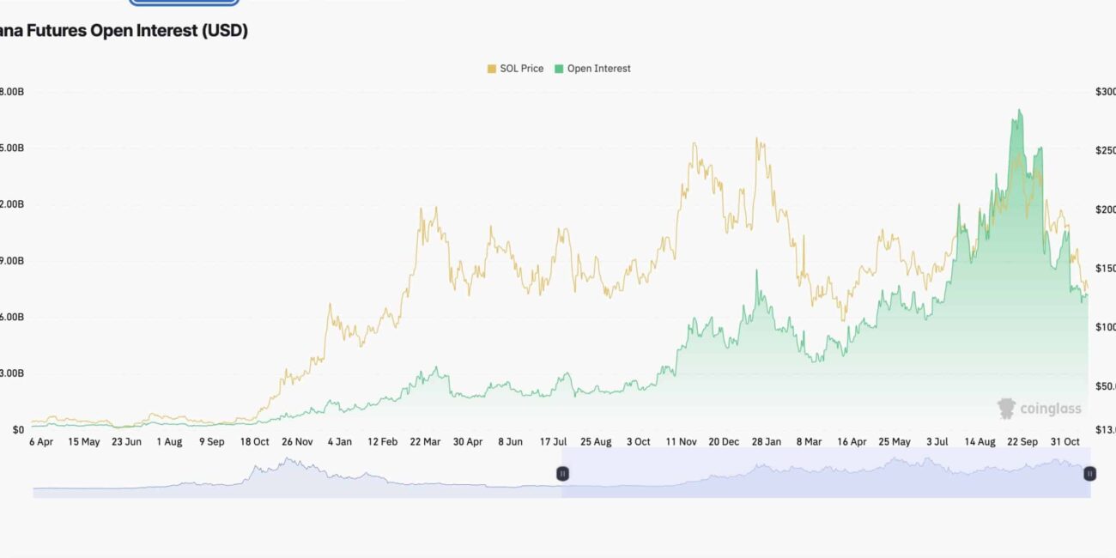Toggle the SOL Price series label
This screenshot has width=1116, height=558.
(521, 69)
